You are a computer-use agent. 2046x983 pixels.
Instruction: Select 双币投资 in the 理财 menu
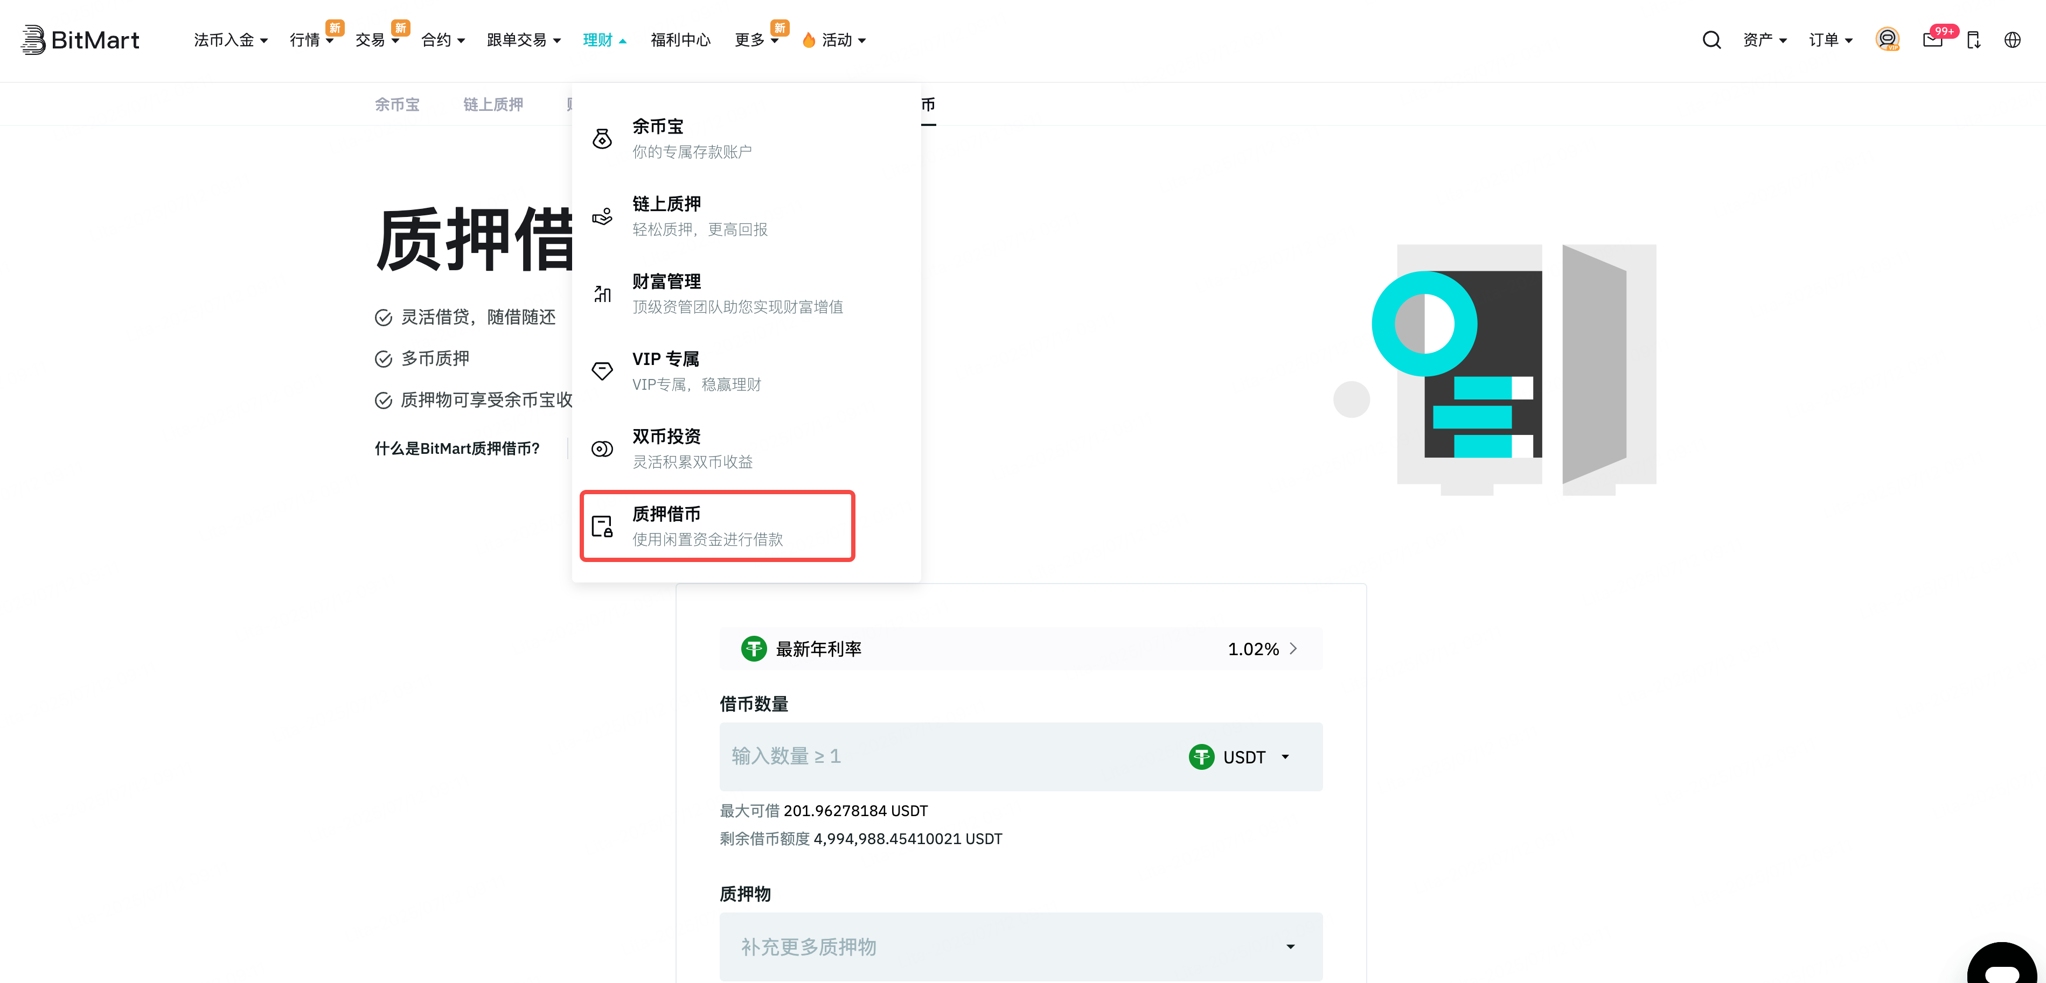[x=747, y=448]
